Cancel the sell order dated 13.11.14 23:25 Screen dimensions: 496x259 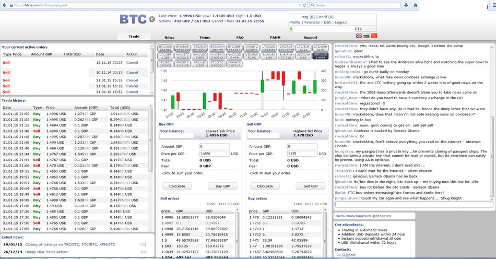pos(132,63)
